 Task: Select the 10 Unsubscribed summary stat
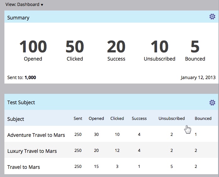coord(160,50)
